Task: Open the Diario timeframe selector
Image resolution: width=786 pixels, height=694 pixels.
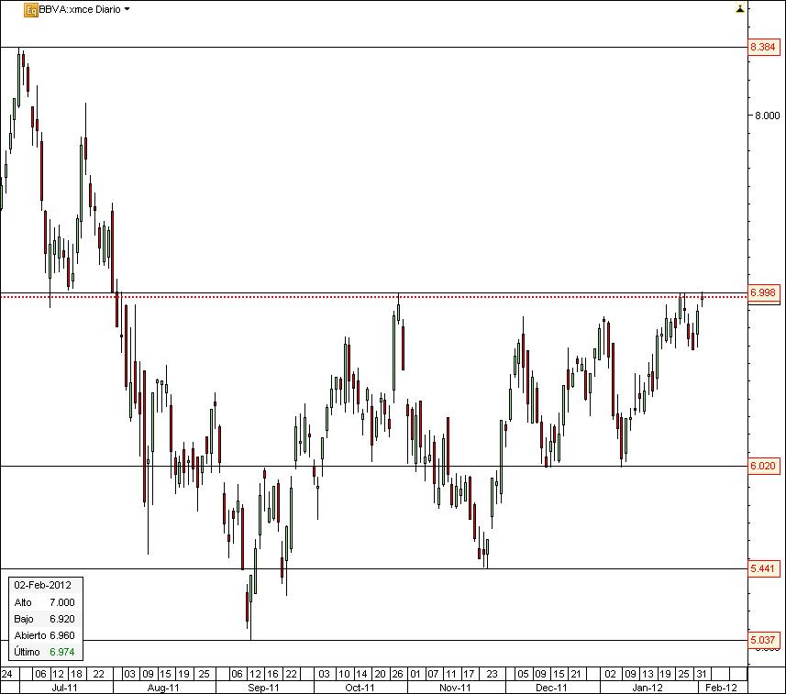Action: [104, 10]
